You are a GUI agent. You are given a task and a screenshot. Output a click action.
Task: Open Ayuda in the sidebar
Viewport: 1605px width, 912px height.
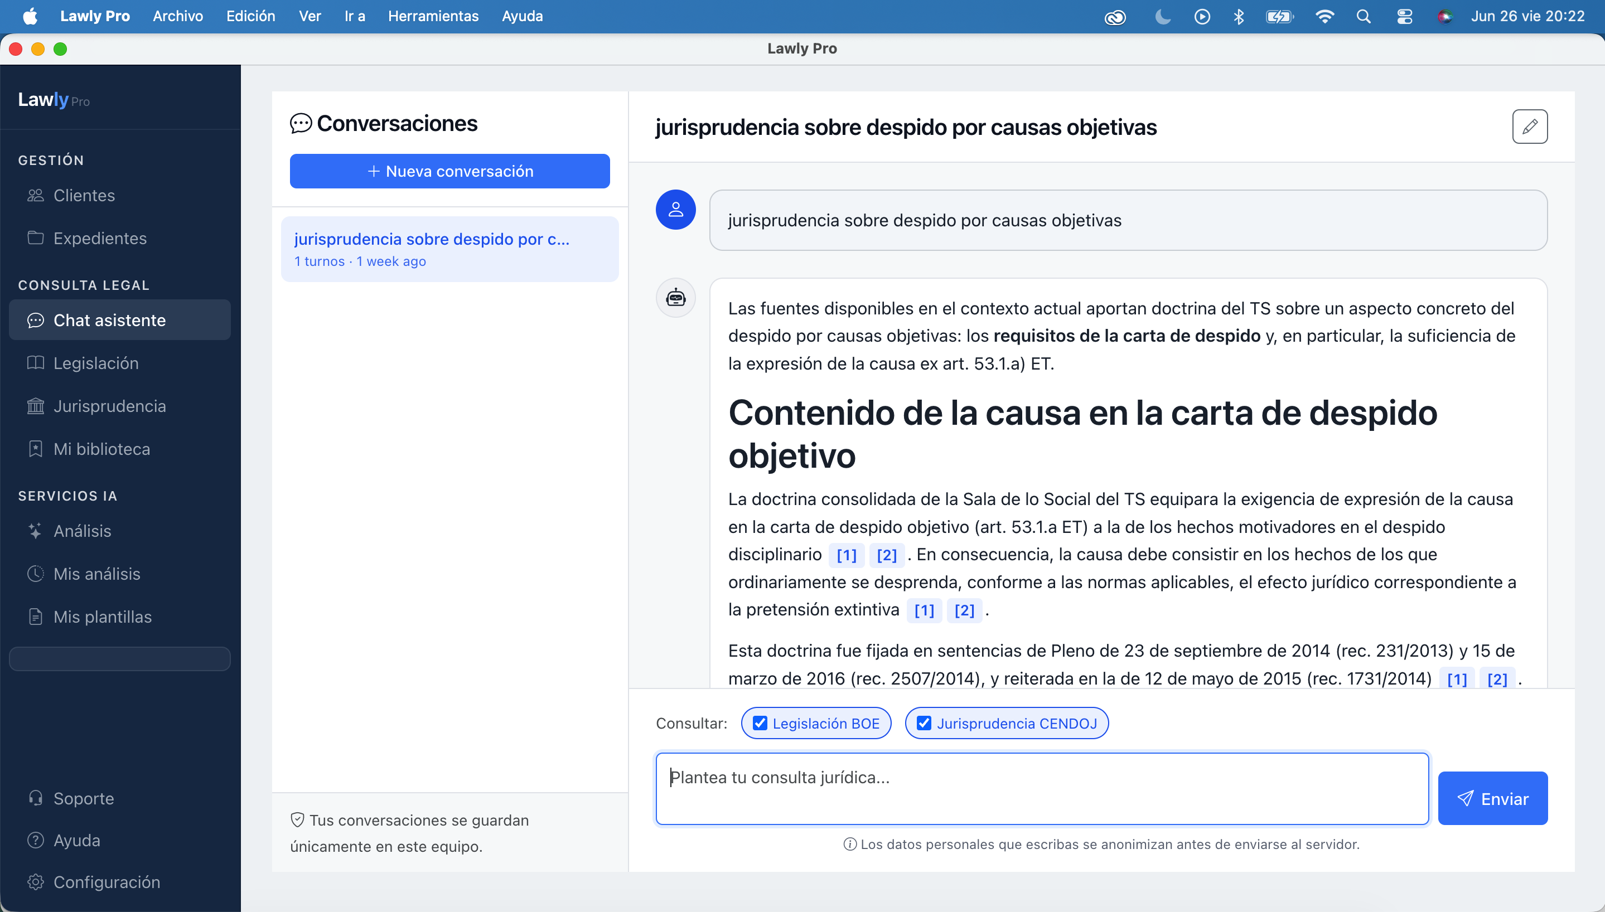(120, 840)
